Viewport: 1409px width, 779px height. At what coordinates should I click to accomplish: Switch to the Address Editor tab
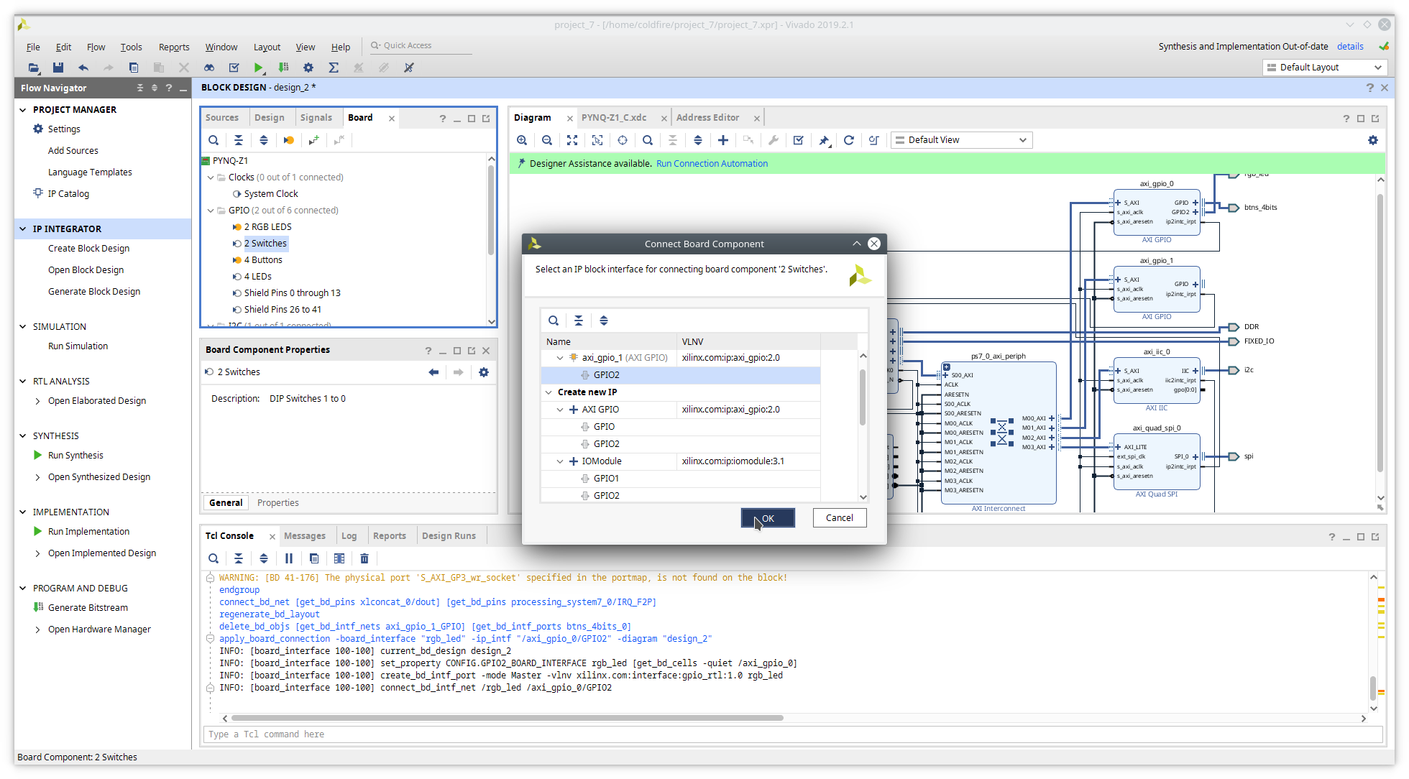tap(707, 117)
